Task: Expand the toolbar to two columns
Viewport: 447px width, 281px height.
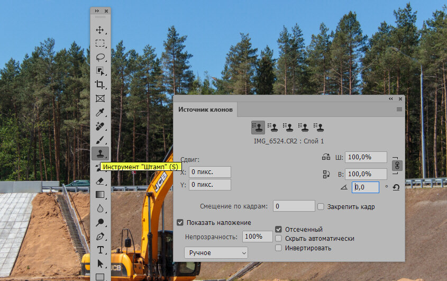Action: click(97, 11)
